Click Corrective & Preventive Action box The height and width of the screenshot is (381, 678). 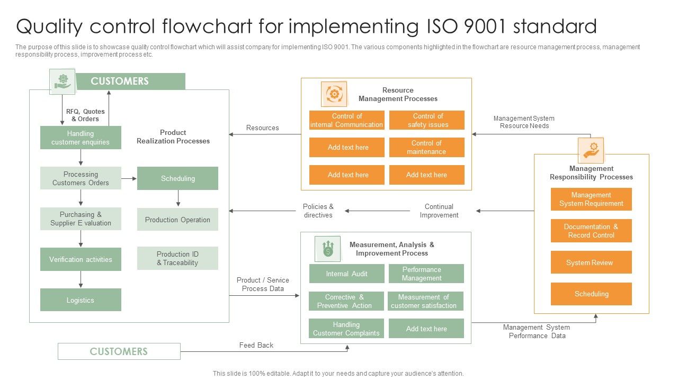[346, 301]
